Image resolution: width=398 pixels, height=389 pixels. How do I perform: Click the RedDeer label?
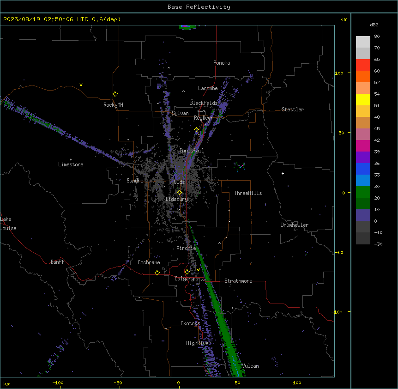[x=203, y=118]
